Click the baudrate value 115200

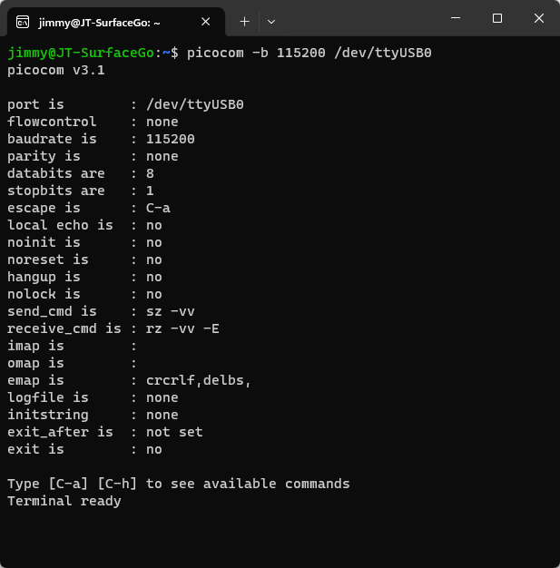click(x=171, y=139)
